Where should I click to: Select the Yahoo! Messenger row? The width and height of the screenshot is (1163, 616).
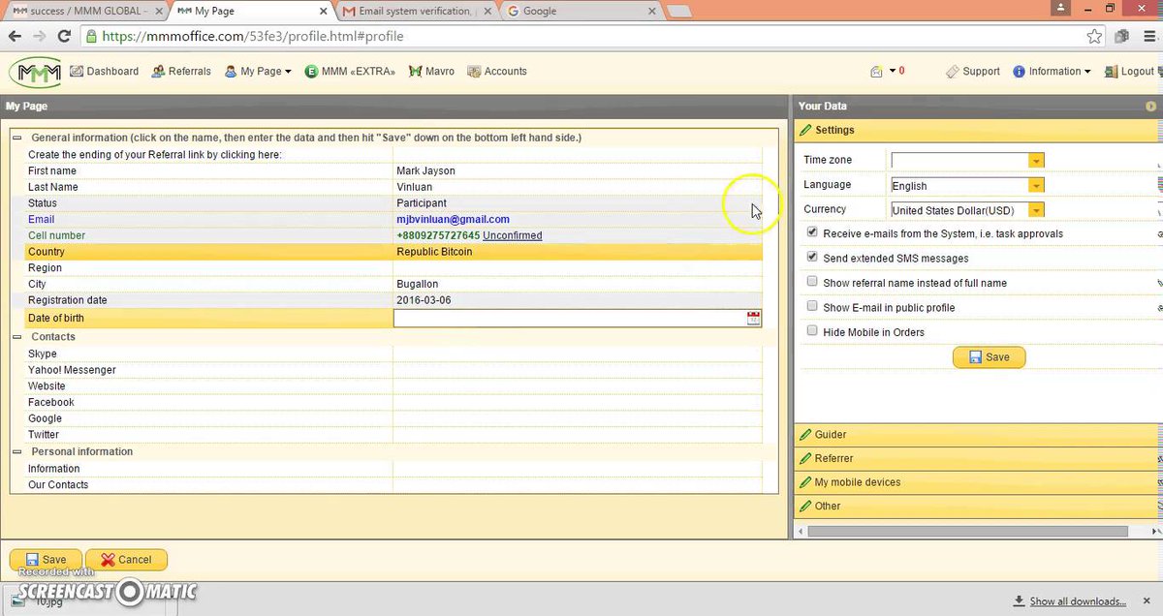click(x=394, y=370)
